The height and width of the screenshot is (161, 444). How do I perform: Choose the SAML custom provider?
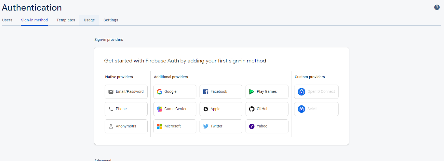pos(316,109)
